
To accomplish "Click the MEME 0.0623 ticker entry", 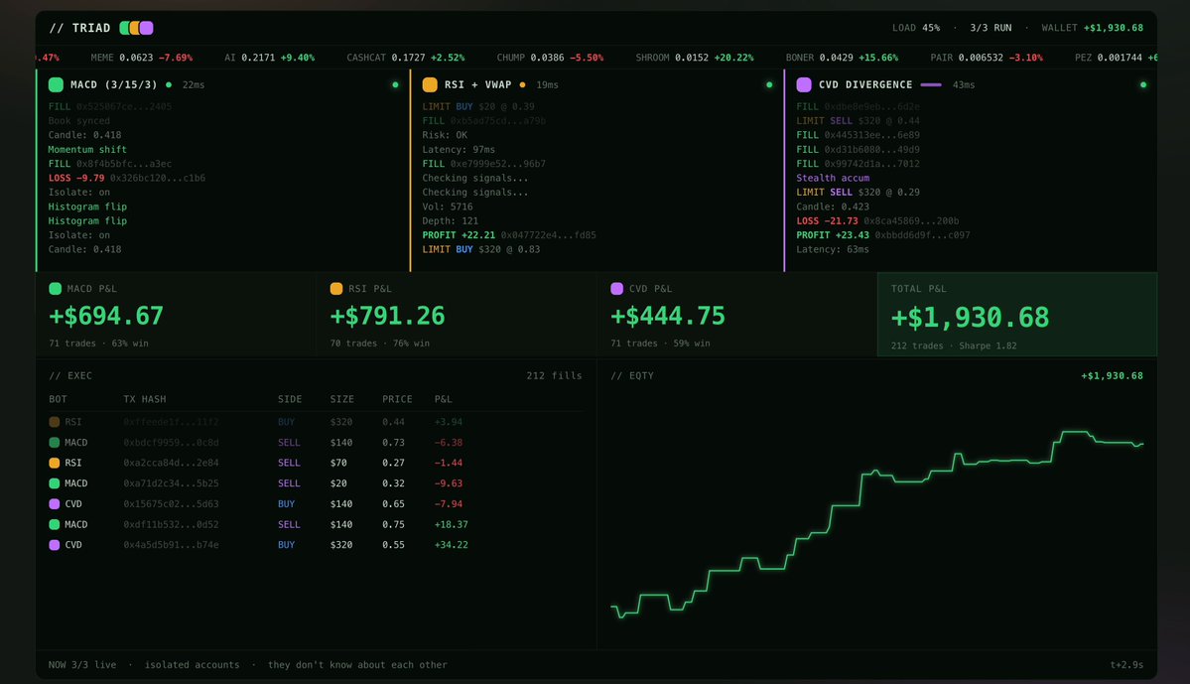I will 142,58.
